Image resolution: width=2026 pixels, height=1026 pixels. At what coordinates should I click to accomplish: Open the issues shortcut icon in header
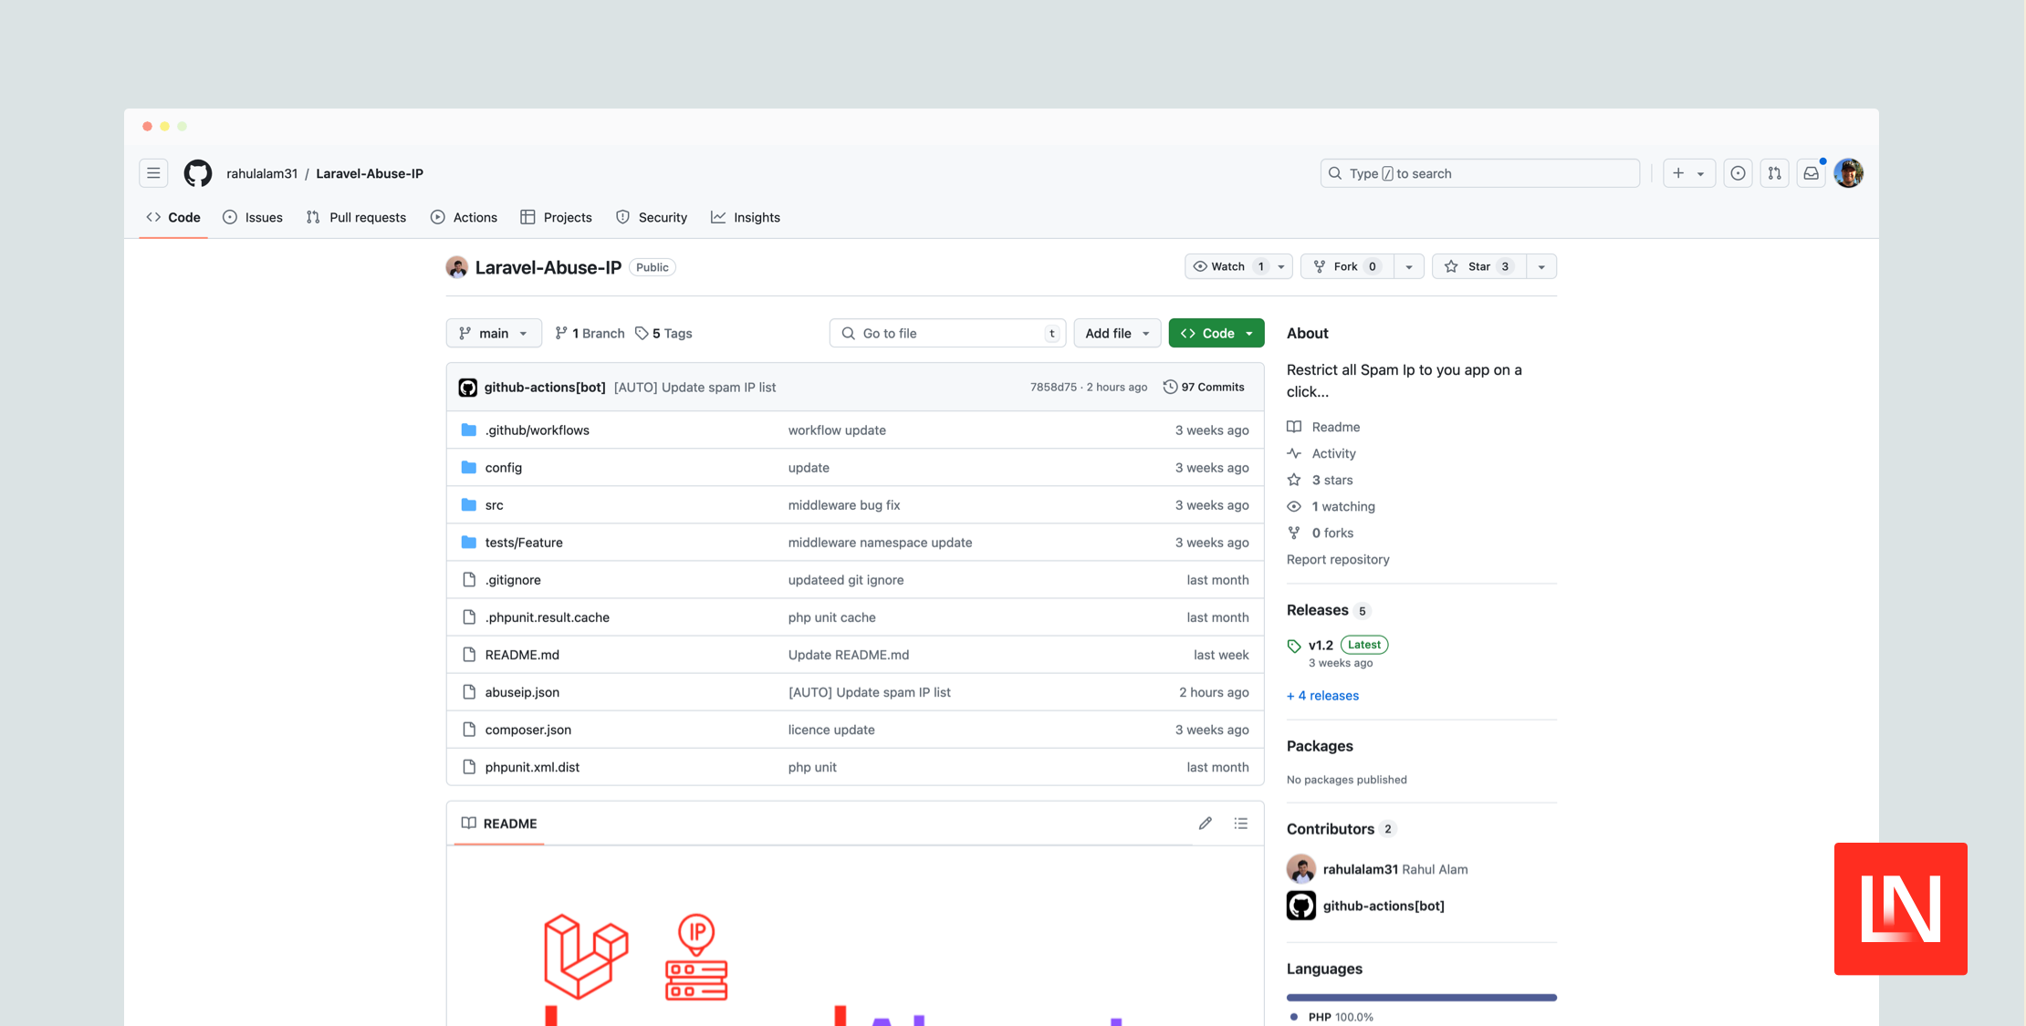pyautogui.click(x=1739, y=173)
